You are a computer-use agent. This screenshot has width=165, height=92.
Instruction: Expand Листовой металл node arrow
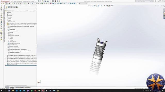pyautogui.click(x=7, y=45)
